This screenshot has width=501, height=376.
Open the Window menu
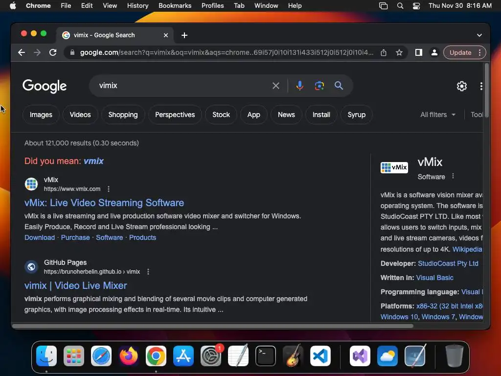[266, 6]
